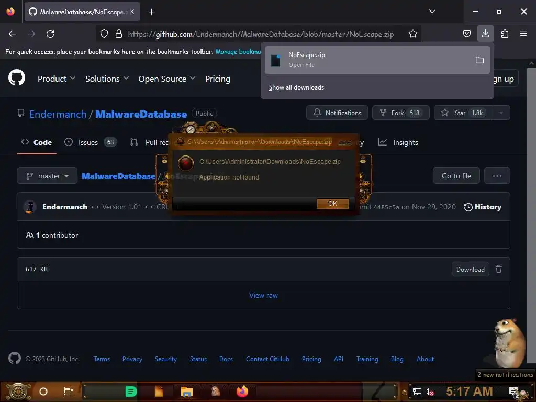Open the footer Docs link
The height and width of the screenshot is (402, 536).
point(226,359)
